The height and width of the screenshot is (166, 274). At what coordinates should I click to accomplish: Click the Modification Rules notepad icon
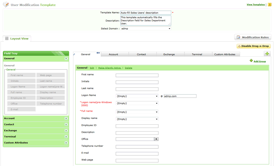coord(238,37)
